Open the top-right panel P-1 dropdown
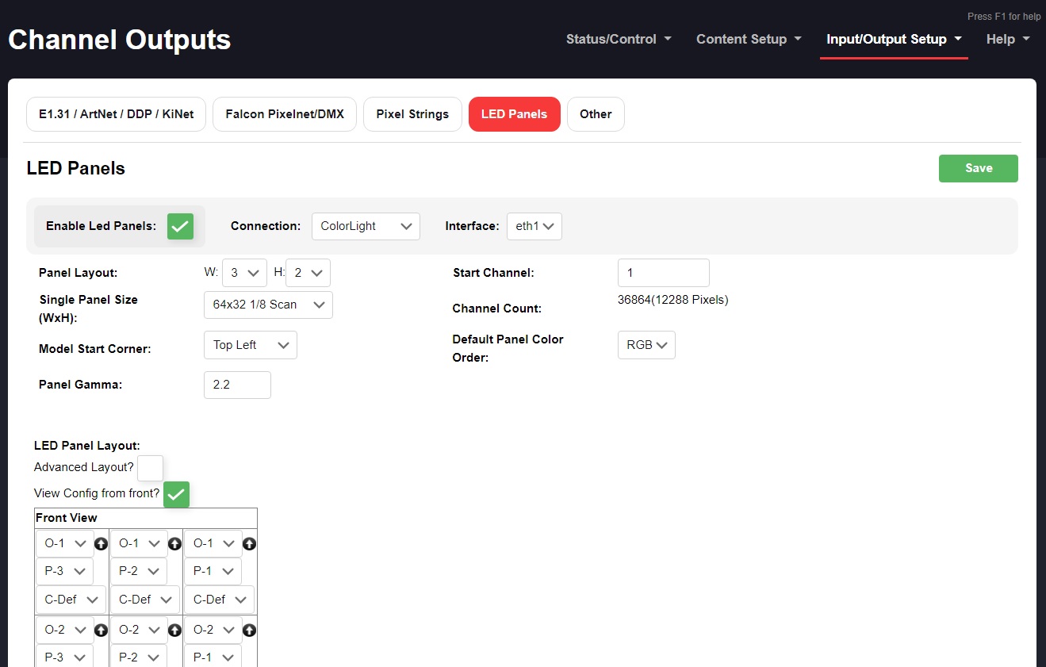1046x667 pixels. (213, 572)
